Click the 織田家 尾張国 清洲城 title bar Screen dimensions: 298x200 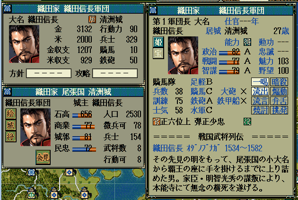point(73,92)
